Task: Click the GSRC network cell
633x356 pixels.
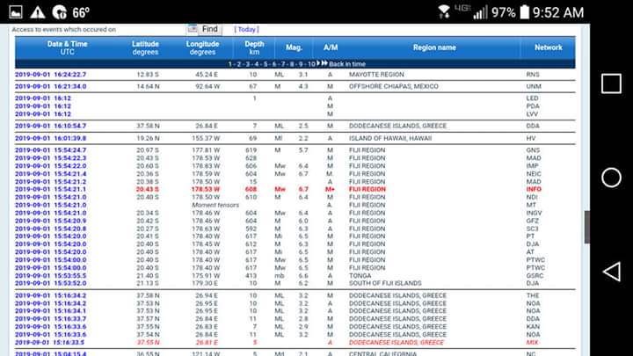Action: 535,276
